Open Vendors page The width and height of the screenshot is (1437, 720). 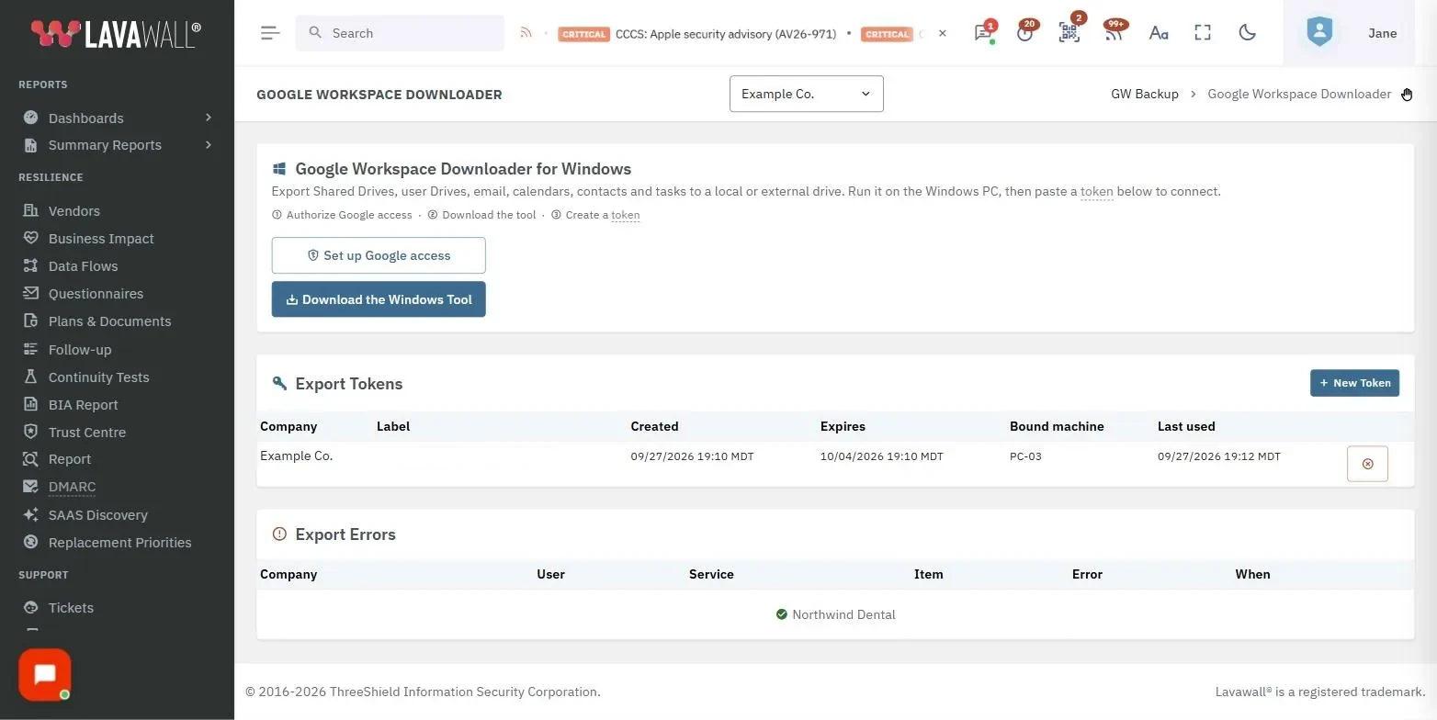[74, 210]
